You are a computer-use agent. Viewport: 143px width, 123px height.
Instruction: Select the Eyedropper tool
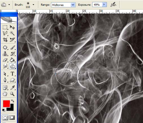(12, 88)
